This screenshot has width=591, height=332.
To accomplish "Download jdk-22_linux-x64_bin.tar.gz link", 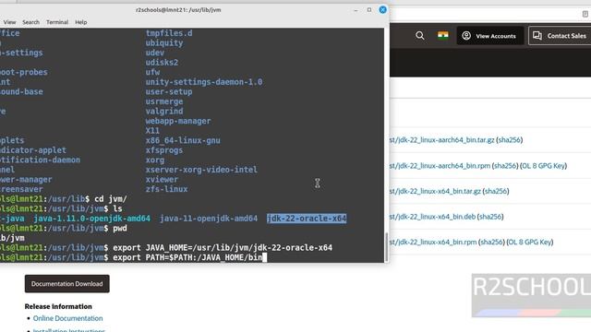I will click(435, 191).
